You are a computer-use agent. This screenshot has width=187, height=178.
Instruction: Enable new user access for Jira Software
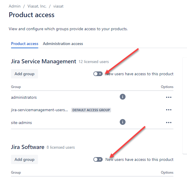98,159
